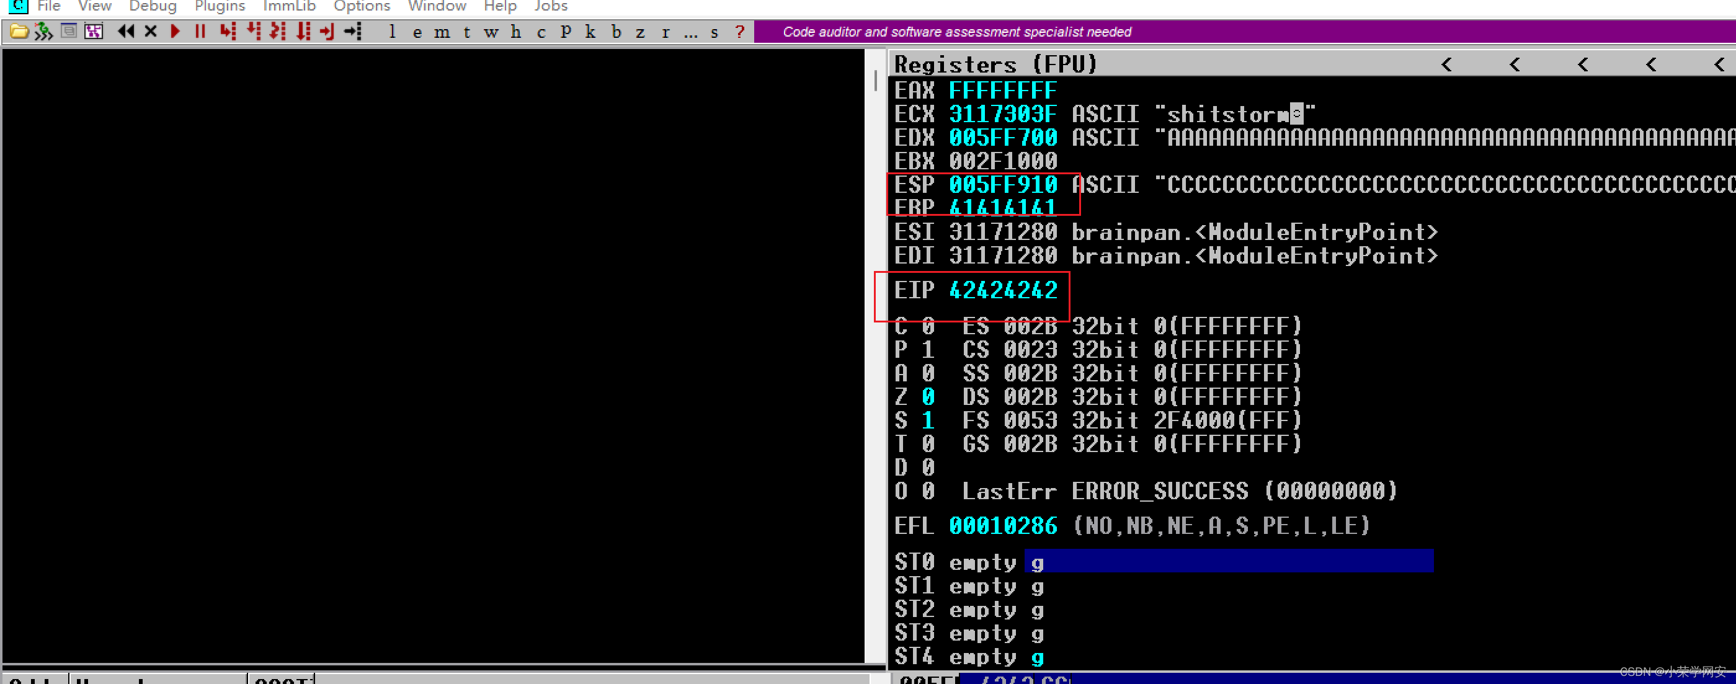This screenshot has width=1736, height=684.
Task: Show Source via 's' button
Action: point(714,32)
